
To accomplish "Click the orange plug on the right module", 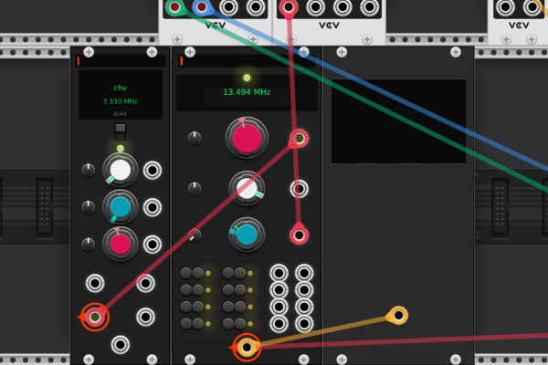I will (x=398, y=315).
